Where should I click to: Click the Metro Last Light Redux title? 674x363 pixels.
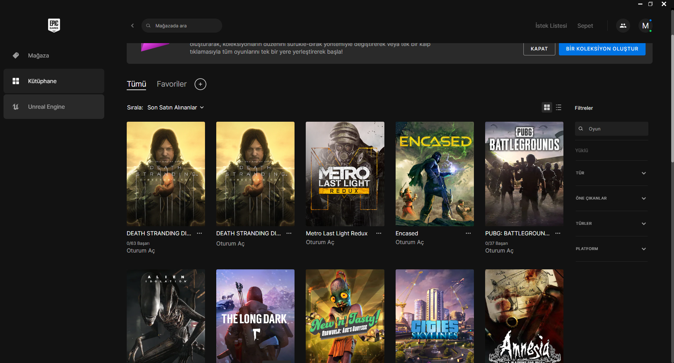point(337,234)
